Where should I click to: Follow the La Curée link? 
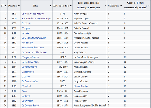tap(26, 23)
